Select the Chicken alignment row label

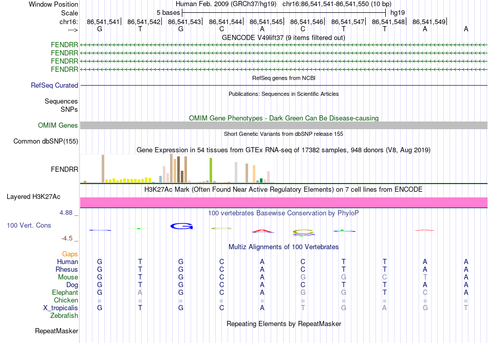tap(66, 300)
